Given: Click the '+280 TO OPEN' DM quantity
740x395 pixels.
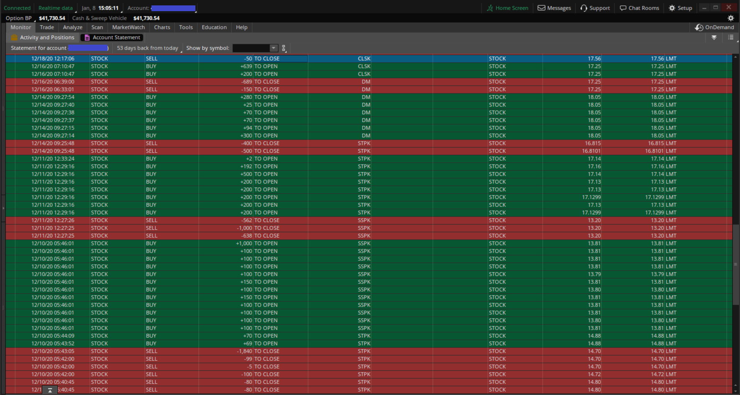Looking at the screenshot, I should tap(259, 97).
